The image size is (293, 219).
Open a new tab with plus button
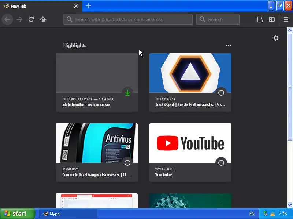coord(88,6)
